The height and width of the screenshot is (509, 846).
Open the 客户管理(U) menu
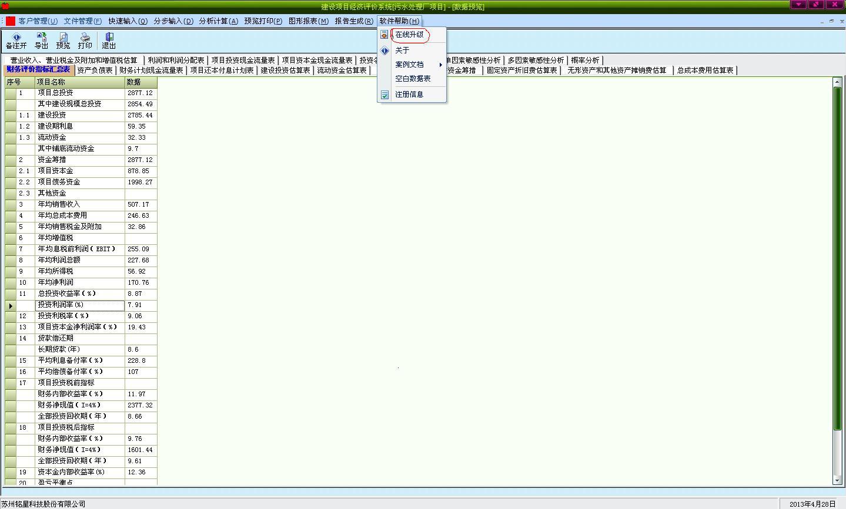coord(38,21)
